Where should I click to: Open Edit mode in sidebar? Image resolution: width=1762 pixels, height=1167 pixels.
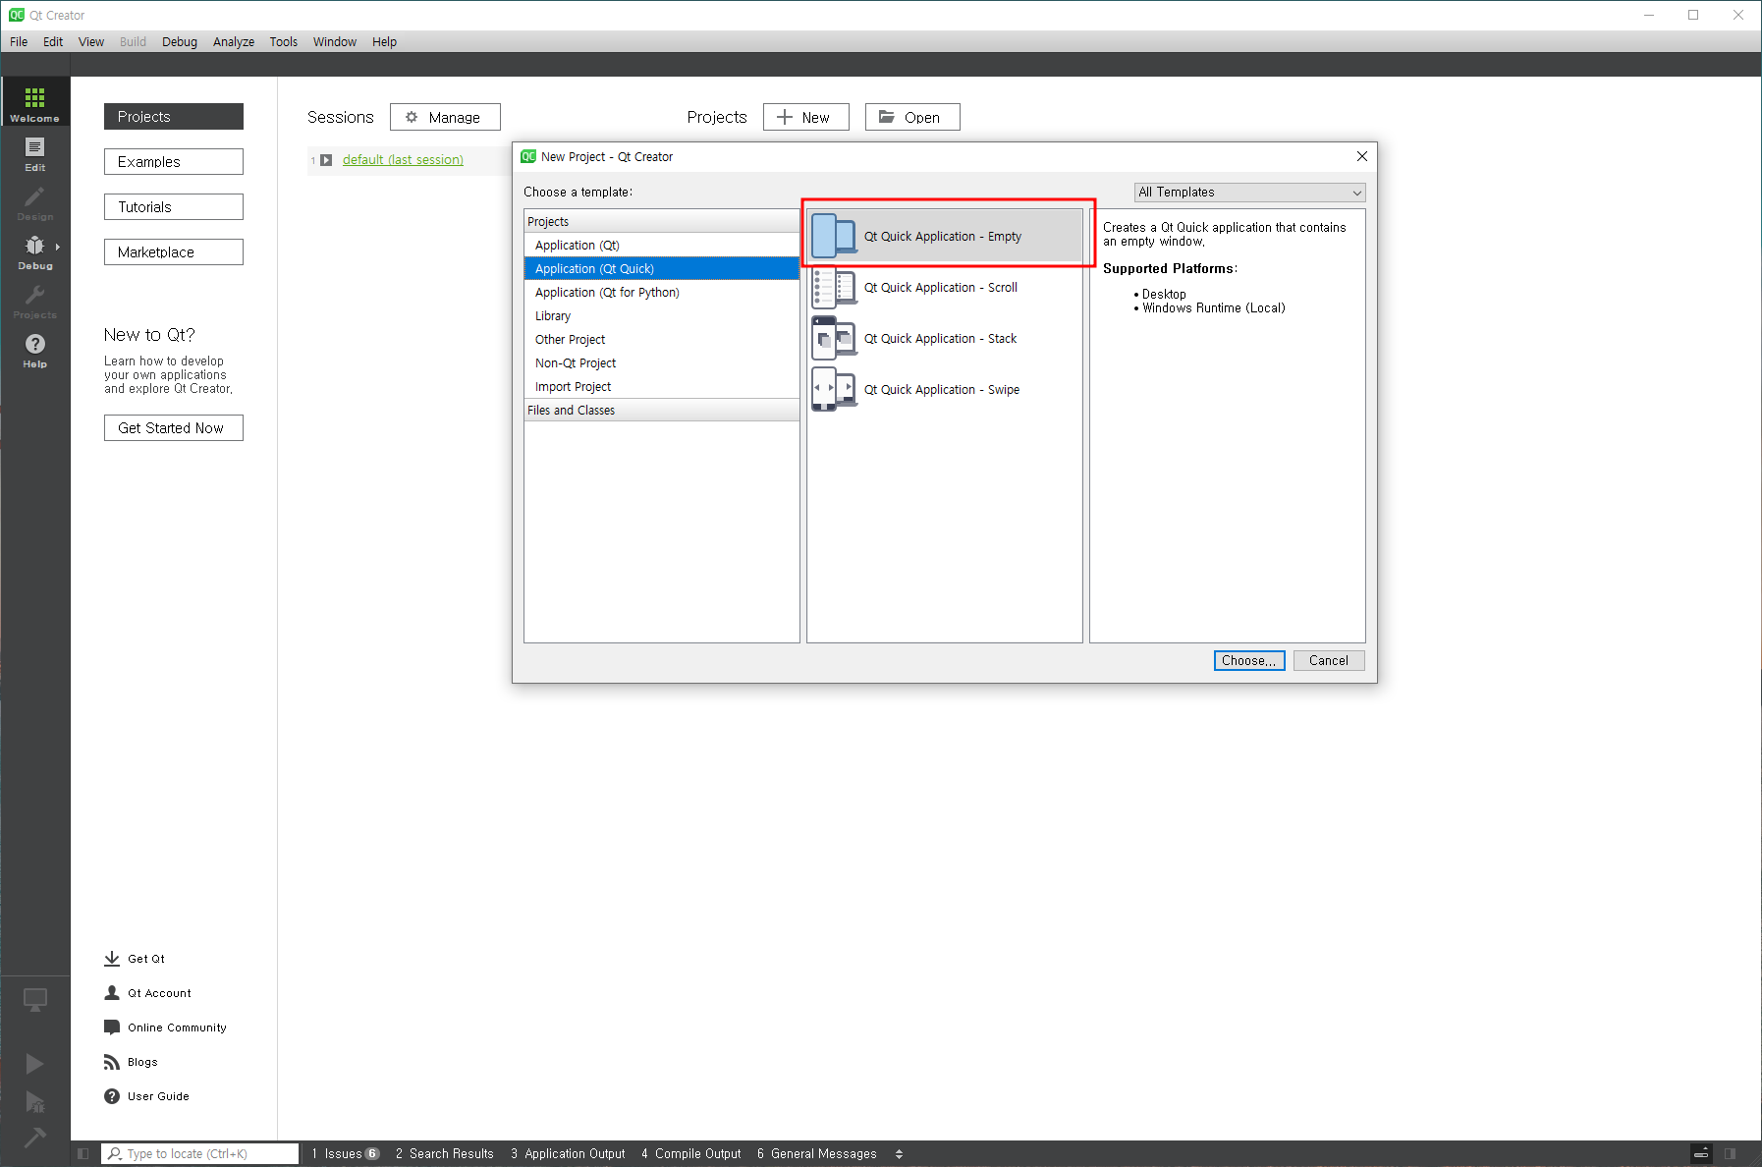[x=34, y=154]
